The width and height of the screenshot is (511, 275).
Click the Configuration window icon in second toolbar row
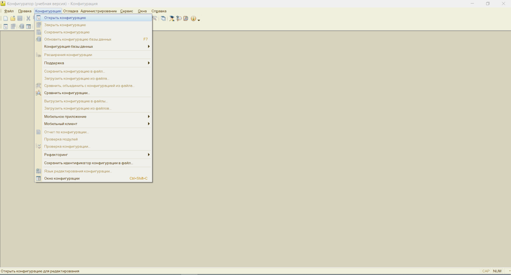(x=29, y=27)
